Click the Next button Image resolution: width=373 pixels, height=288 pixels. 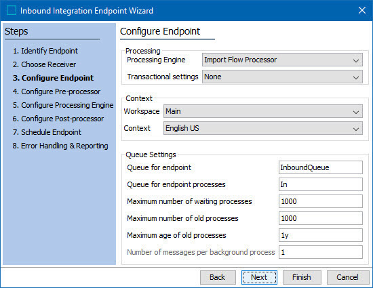pyautogui.click(x=259, y=277)
